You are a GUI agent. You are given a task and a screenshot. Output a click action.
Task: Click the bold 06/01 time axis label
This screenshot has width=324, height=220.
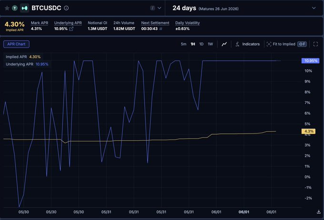(x=244, y=212)
